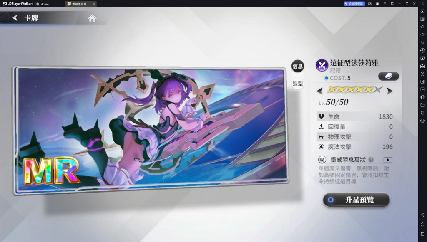
Task: Open LDPlayer scissors screenshot tool
Action: (422, 74)
